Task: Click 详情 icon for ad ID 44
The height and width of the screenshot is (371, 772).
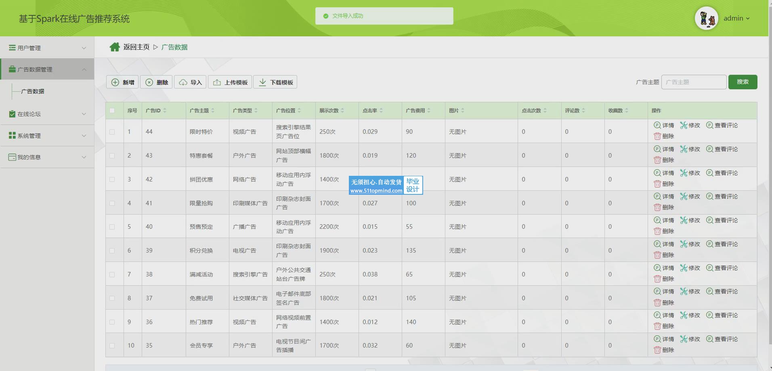Action: (657, 125)
